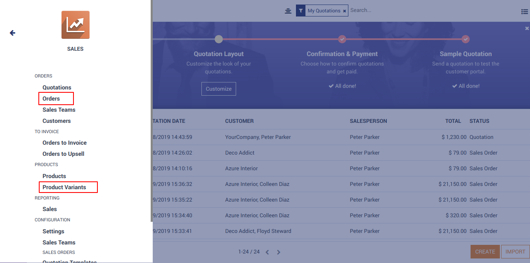
Task: Click the Sales Order status in the $ 320.00 row
Action: pyautogui.click(x=483, y=216)
